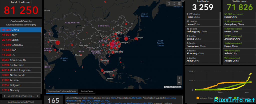Click the large red bubble near Baghdad
This screenshot has height=104, width=256.
coord(57,43)
